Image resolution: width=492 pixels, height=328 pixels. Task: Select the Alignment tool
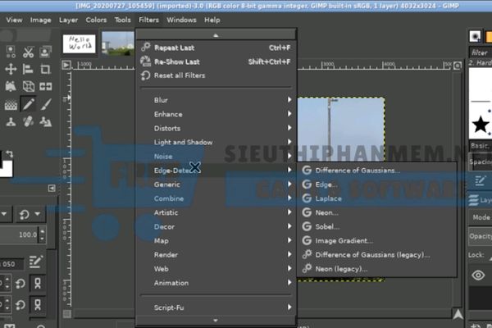coord(28,69)
